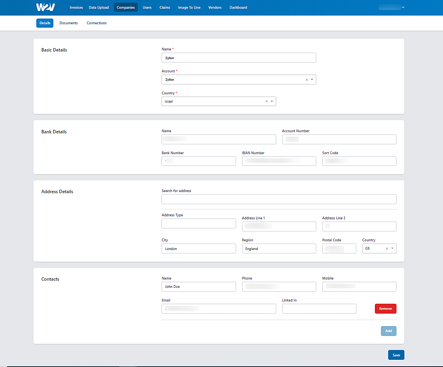Clear the Country selection with the x icon
The image size is (443, 367).
pos(266,101)
